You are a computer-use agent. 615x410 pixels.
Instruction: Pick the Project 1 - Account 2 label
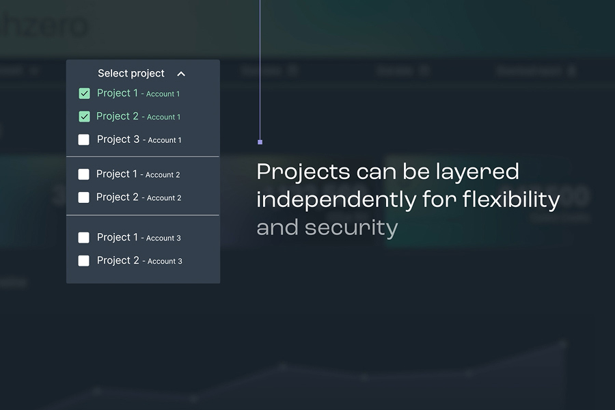(138, 174)
